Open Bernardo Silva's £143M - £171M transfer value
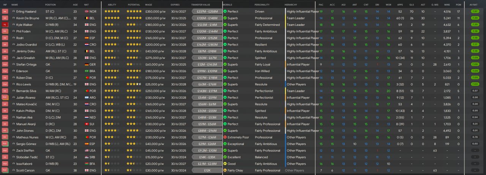 coord(207,91)
